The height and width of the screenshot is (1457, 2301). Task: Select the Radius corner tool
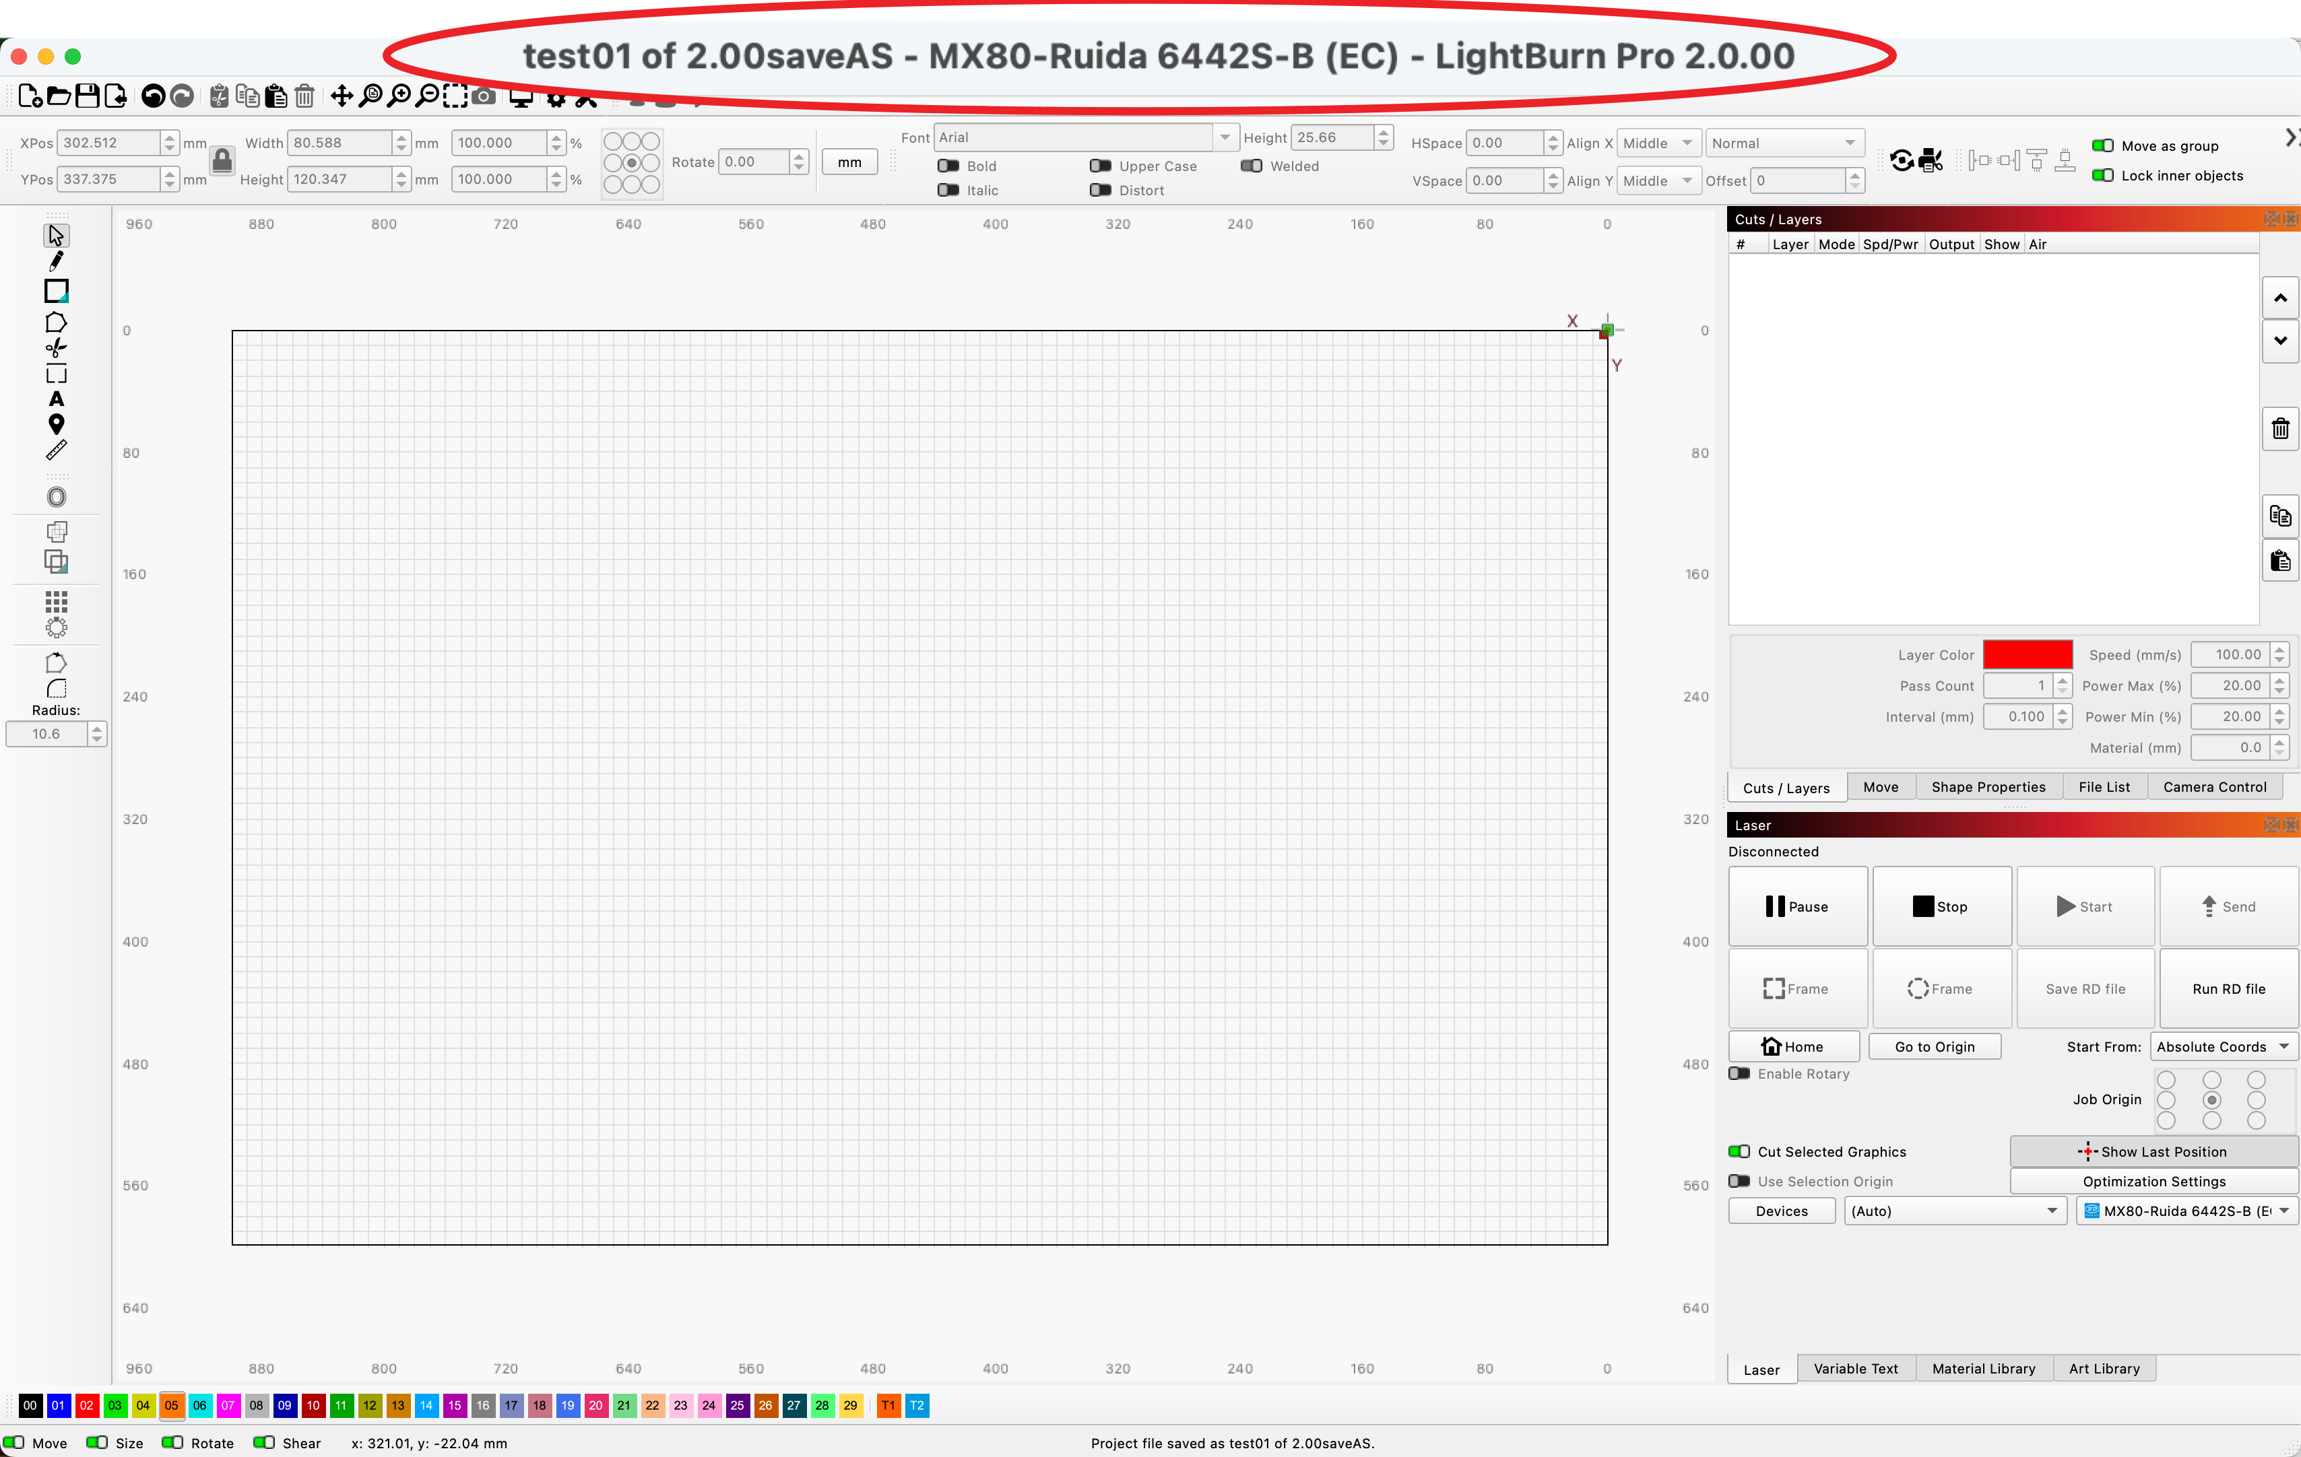[x=57, y=689]
